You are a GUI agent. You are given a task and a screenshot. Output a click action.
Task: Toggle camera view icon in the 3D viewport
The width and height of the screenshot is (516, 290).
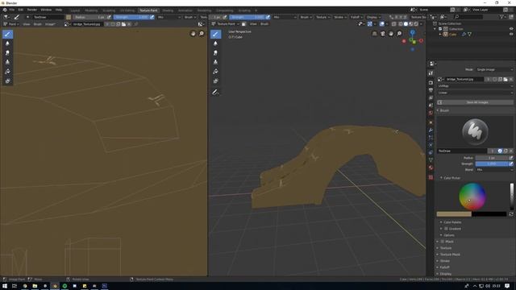click(383, 34)
